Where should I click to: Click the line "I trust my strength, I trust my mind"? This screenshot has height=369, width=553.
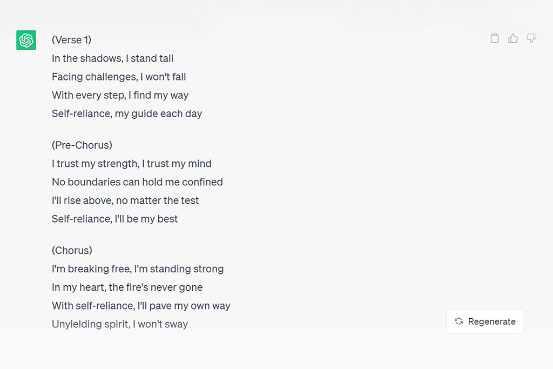[x=132, y=163]
